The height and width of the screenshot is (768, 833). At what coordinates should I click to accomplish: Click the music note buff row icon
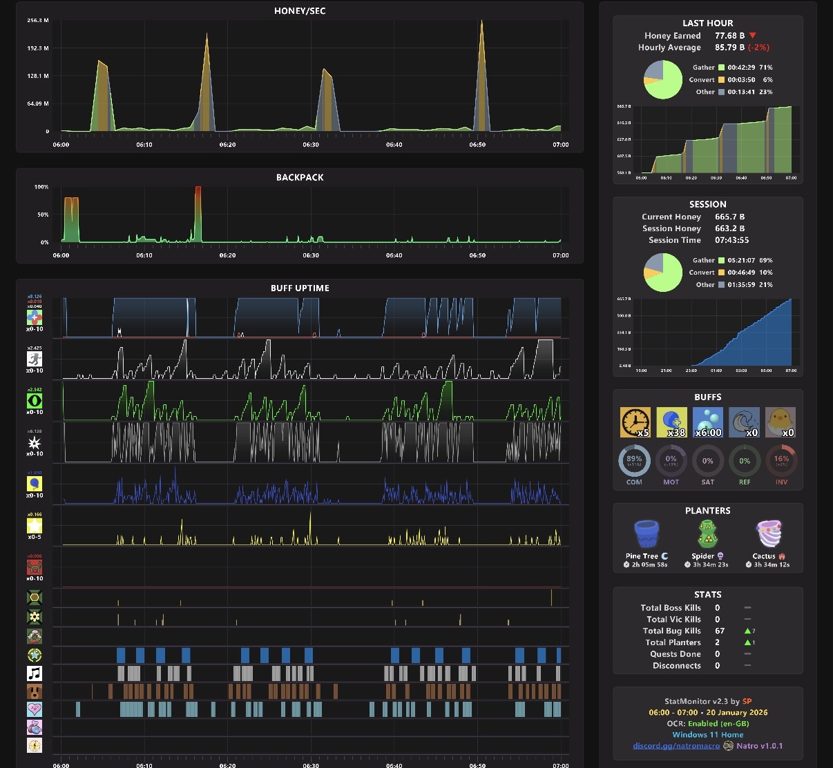click(35, 673)
